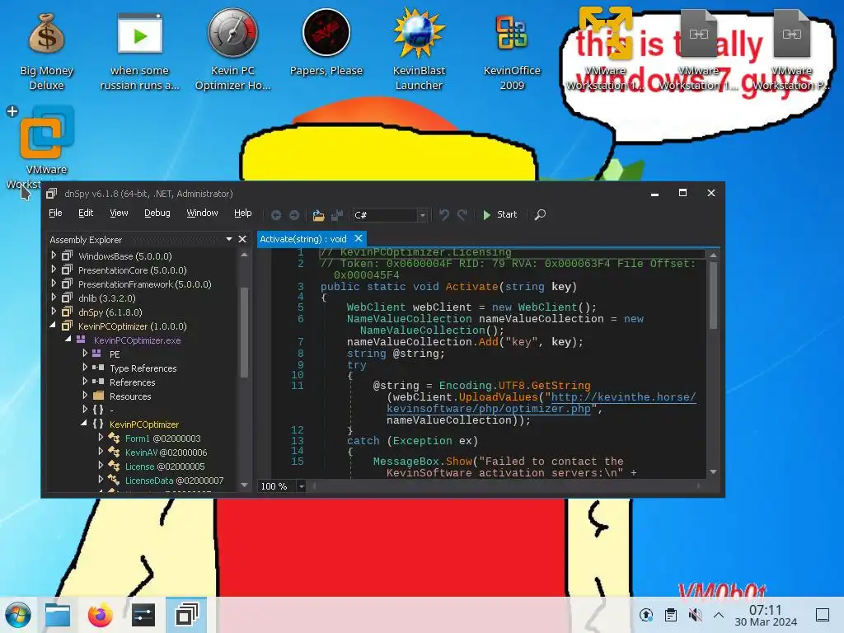Expand the PE node

pyautogui.click(x=85, y=353)
